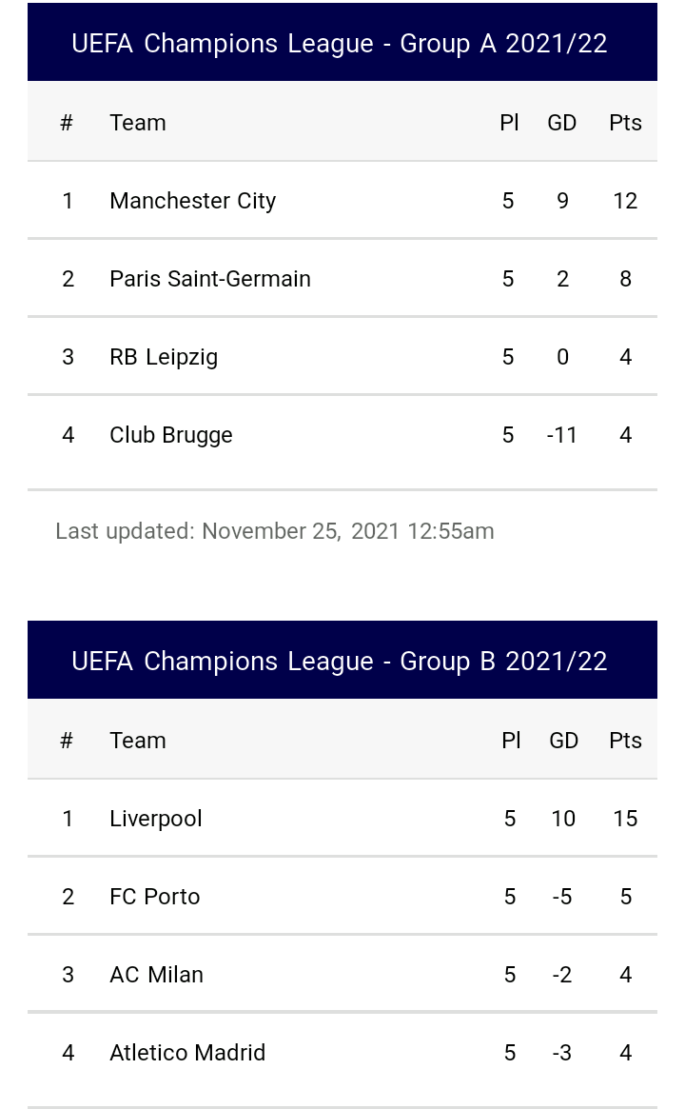685x1109 pixels.
Task: Click the Group A 2021/22 table header
Action: click(x=342, y=43)
